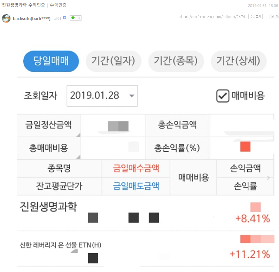Switch to the 기간(일자) tab
279x272 pixels.
pos(113,61)
